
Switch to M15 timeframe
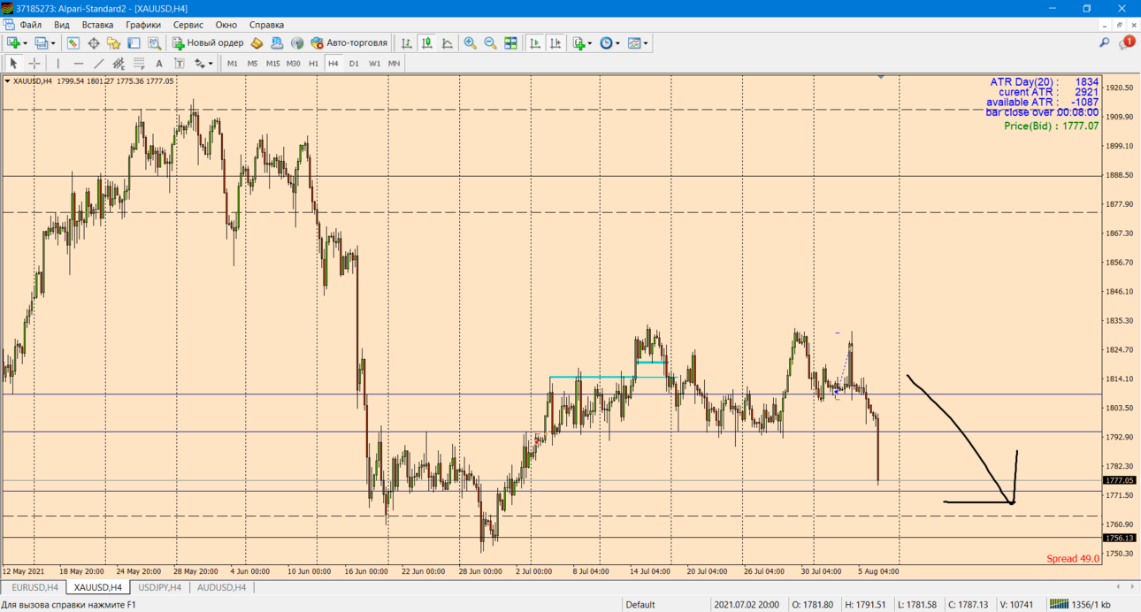[x=272, y=64]
